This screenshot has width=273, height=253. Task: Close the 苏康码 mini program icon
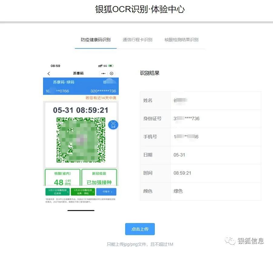click(x=112, y=73)
